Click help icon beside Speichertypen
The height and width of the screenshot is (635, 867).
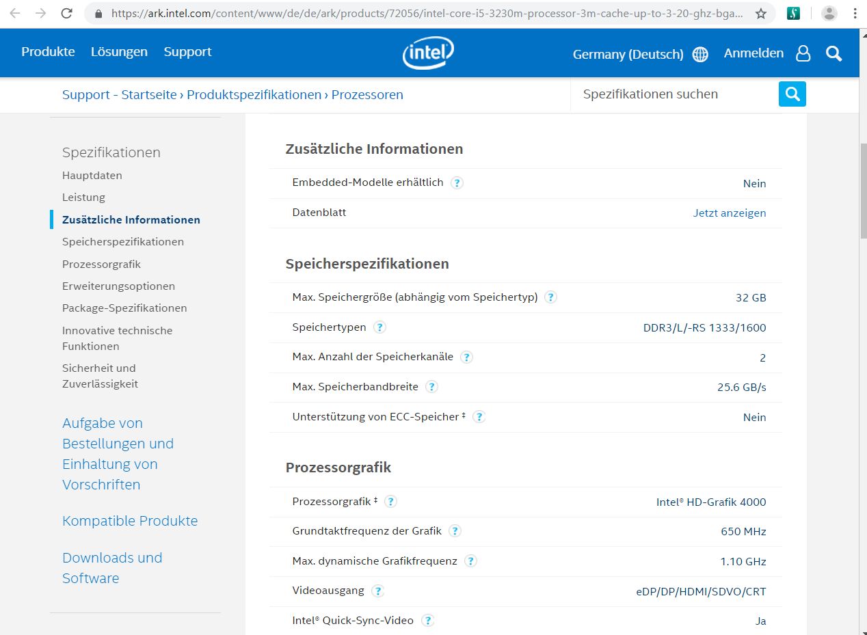(379, 327)
